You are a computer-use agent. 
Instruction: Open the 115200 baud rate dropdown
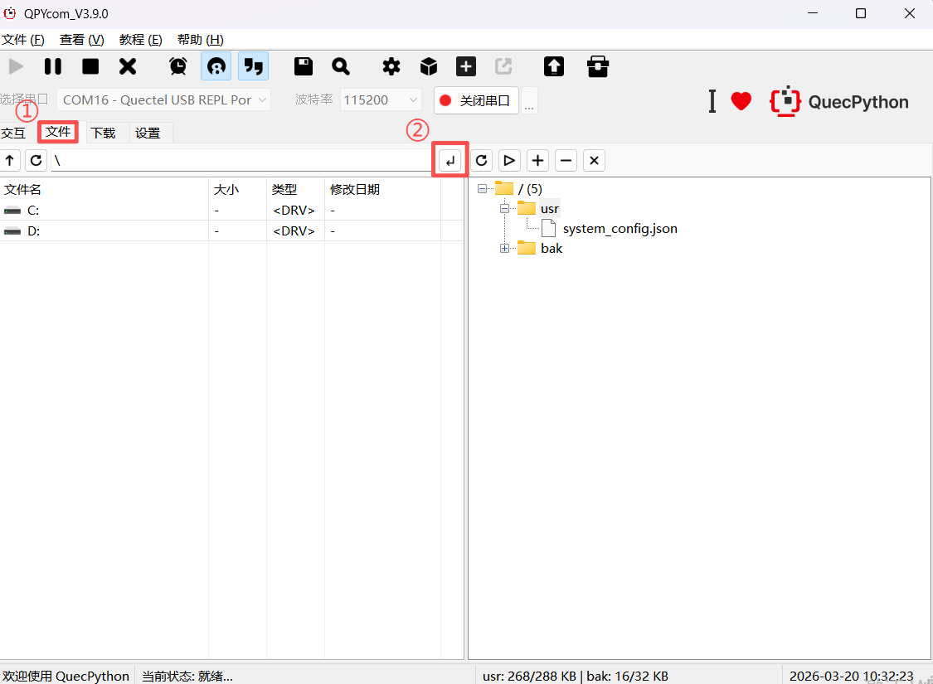coord(381,99)
